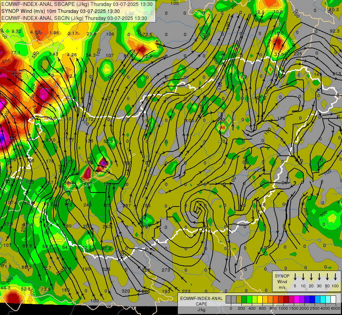This screenshot has width=342, height=315.
Task: Click the '178' value on the map
Action: [281, 119]
